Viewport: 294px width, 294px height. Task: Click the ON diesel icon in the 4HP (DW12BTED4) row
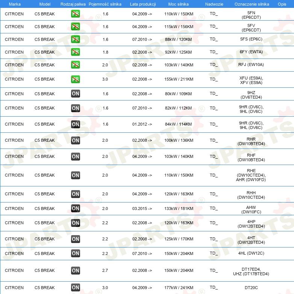[x=75, y=223]
